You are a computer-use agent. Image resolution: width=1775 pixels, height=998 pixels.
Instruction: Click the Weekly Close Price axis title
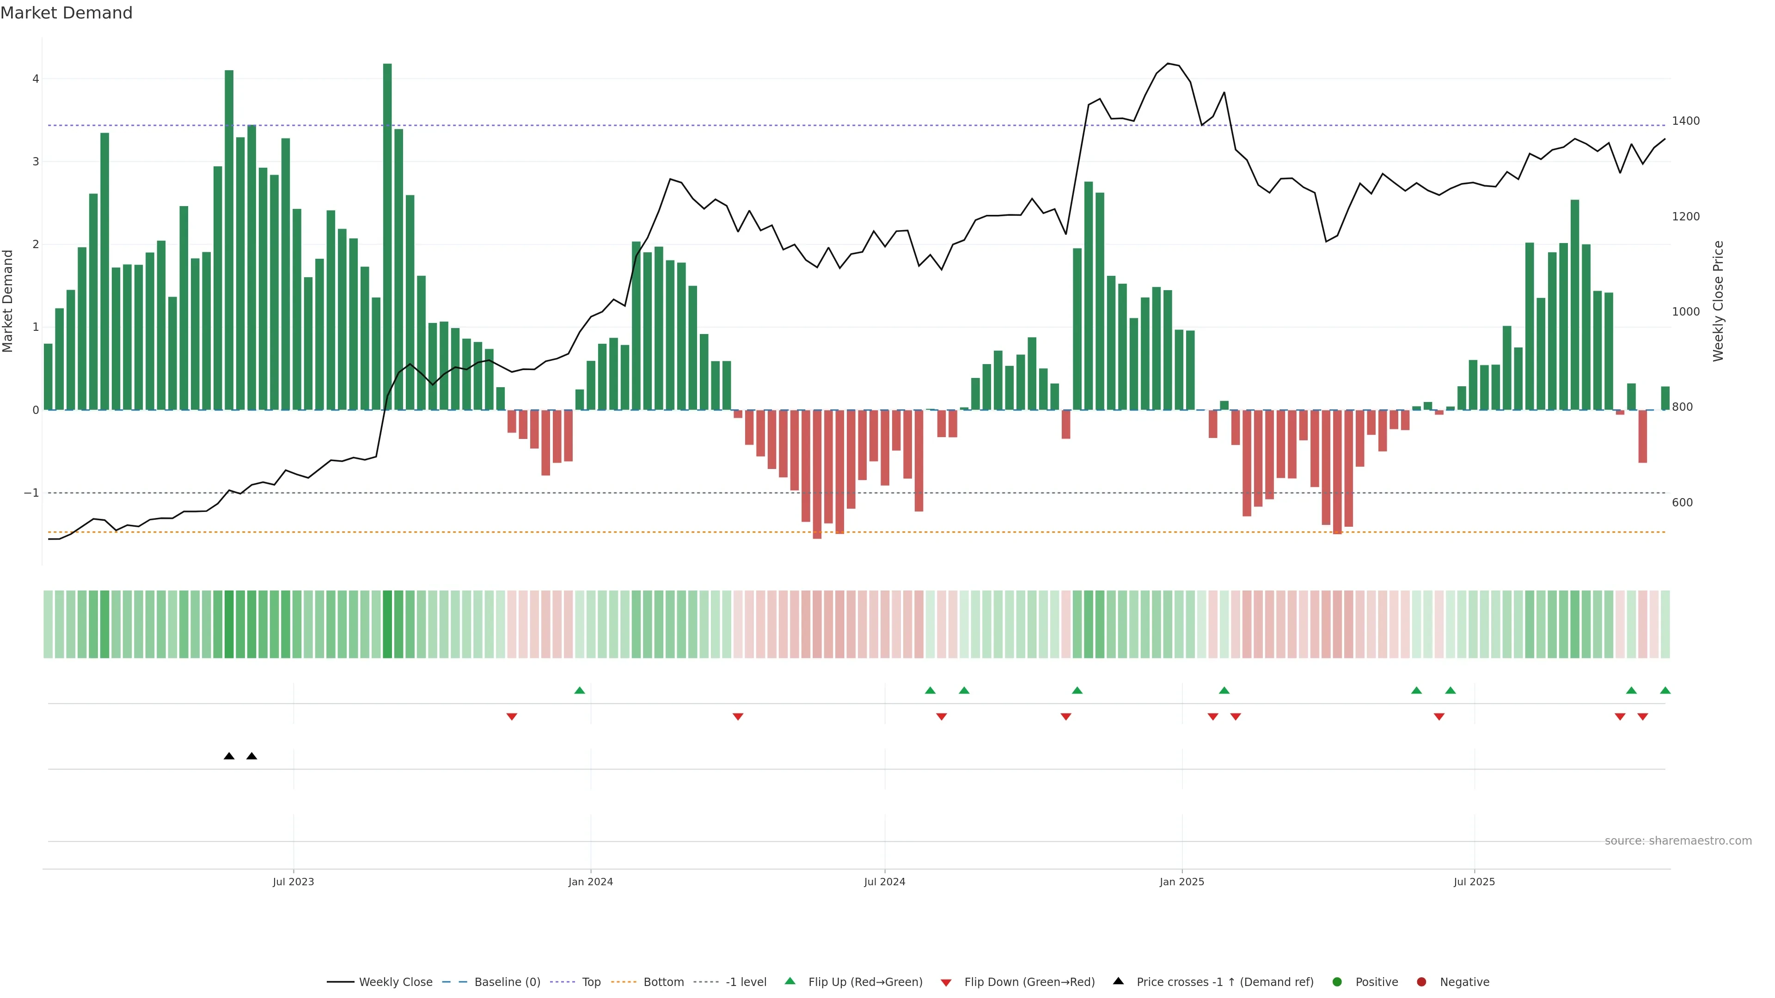[x=1719, y=301]
